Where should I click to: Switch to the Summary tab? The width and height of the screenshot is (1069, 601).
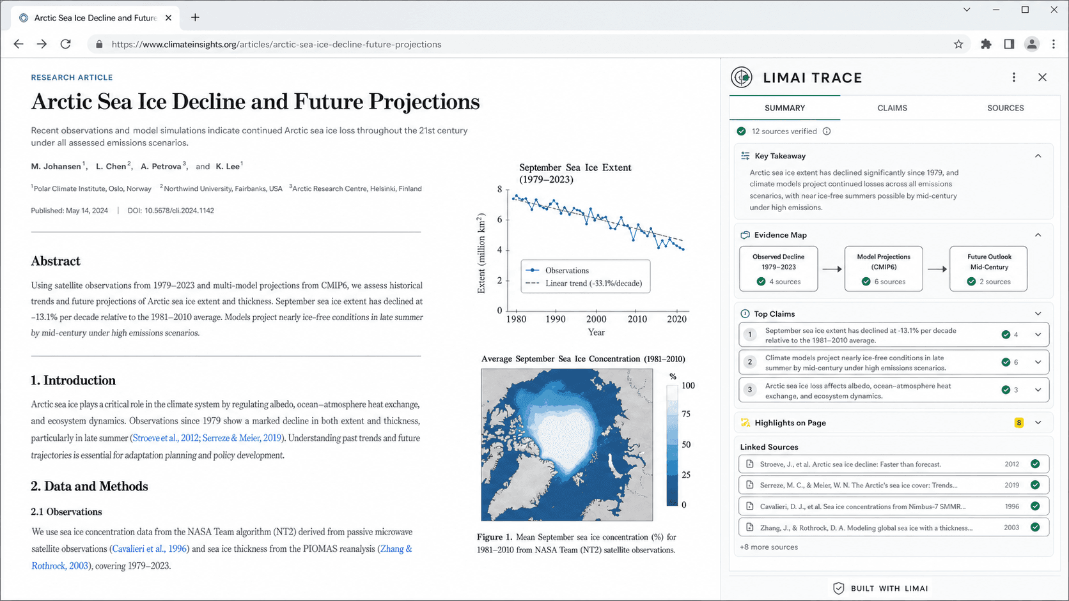tap(784, 108)
